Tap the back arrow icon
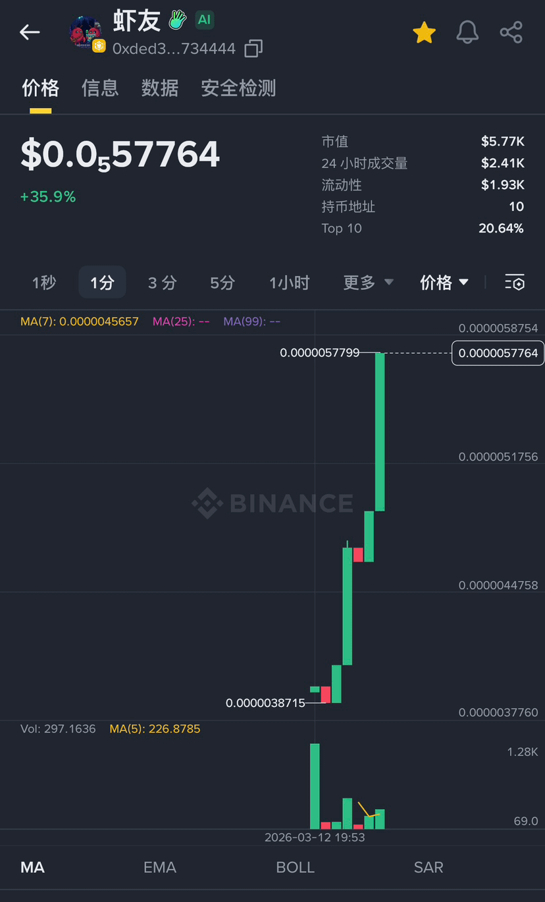 [x=30, y=32]
